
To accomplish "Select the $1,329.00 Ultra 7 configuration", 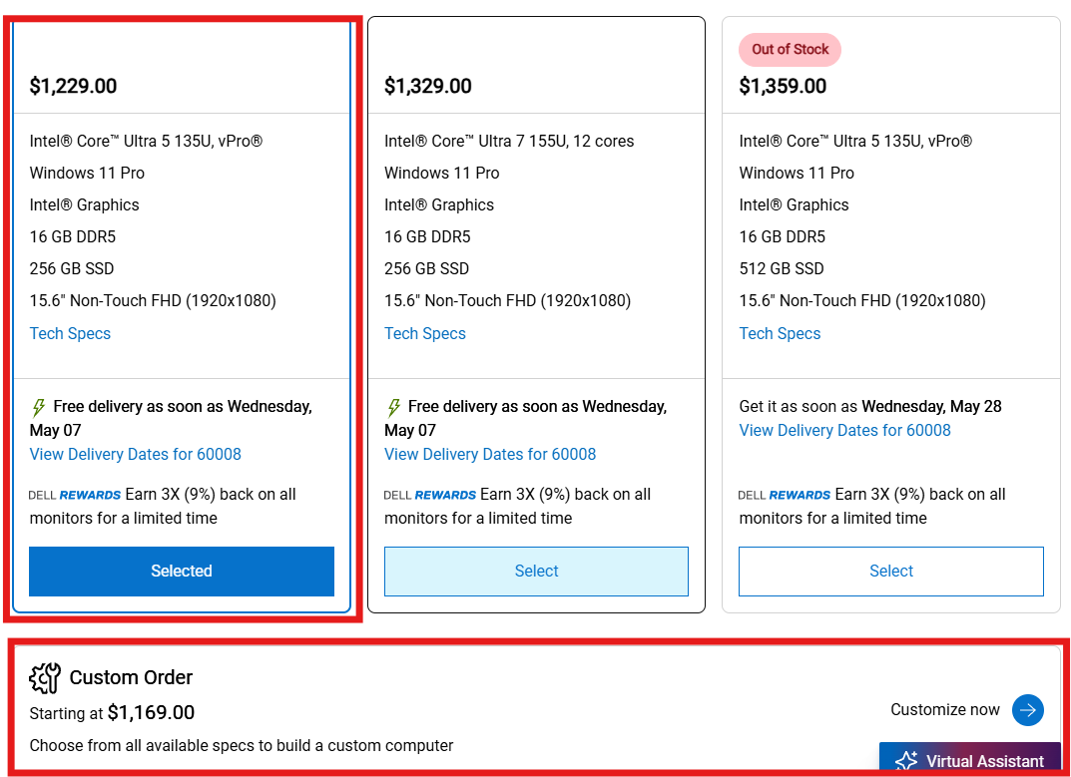I will pyautogui.click(x=536, y=572).
